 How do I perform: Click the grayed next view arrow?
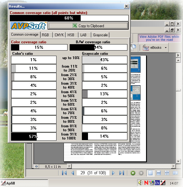pyautogui.click(x=141, y=173)
